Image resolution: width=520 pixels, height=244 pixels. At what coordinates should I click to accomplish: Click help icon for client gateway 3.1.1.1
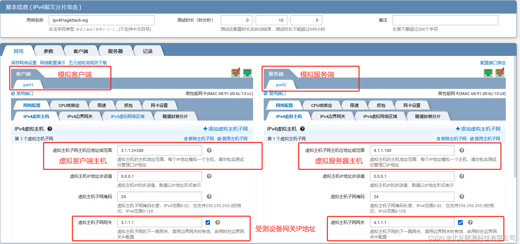click(x=218, y=222)
